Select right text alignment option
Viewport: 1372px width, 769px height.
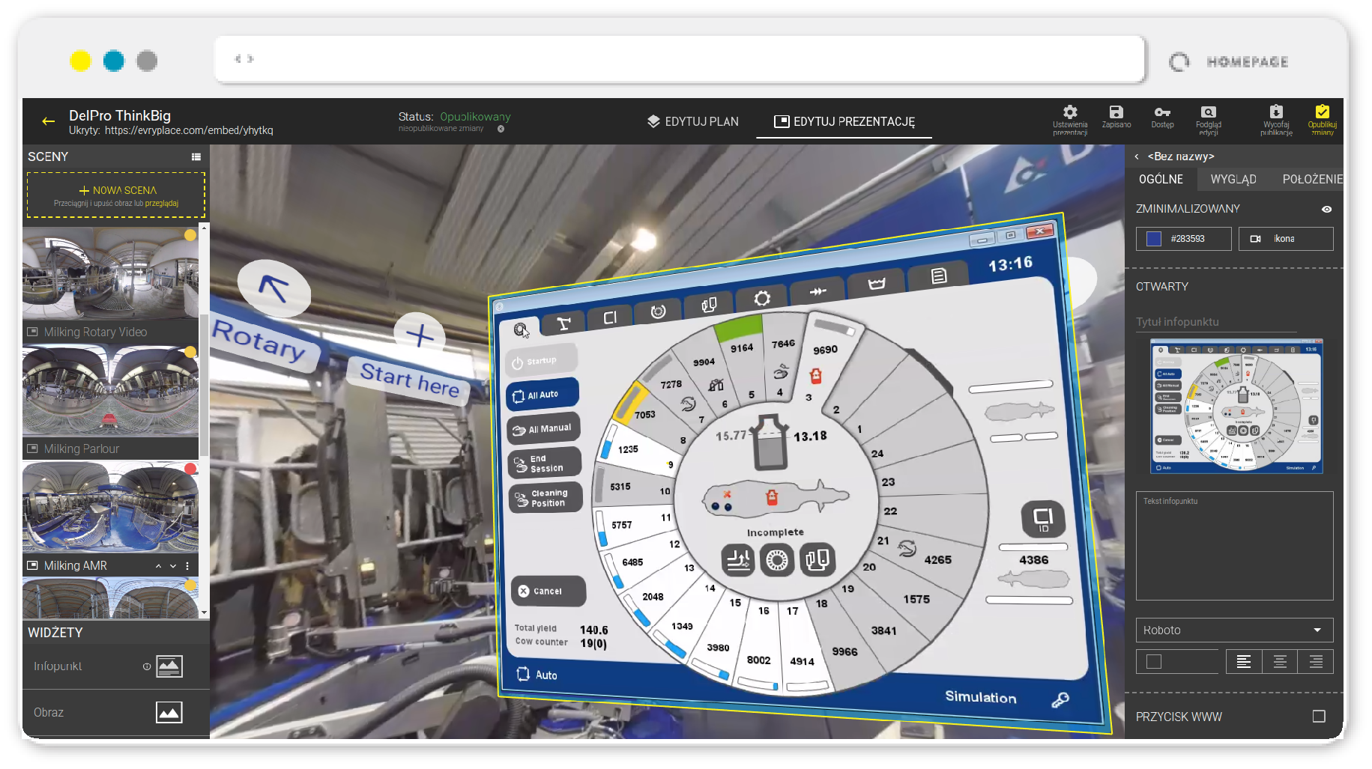pos(1316,662)
